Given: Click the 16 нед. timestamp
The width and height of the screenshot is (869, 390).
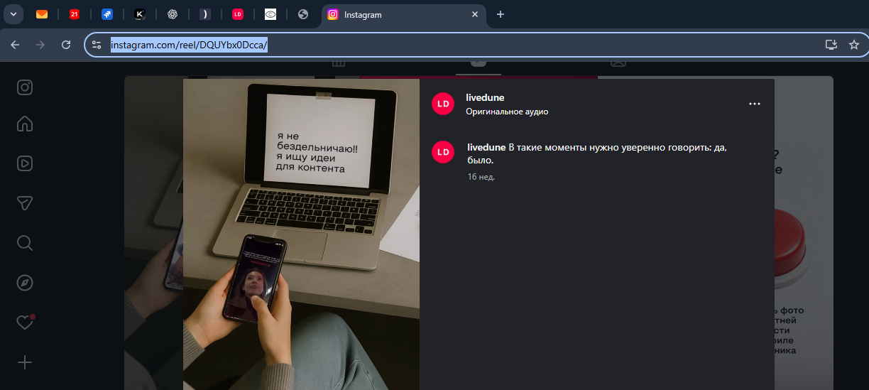Looking at the screenshot, I should coord(481,177).
